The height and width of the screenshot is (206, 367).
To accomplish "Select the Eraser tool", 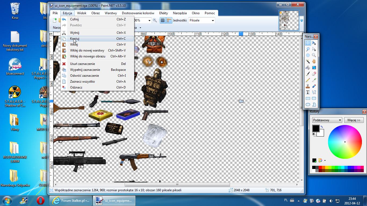I will pyautogui.click(x=314, y=74).
